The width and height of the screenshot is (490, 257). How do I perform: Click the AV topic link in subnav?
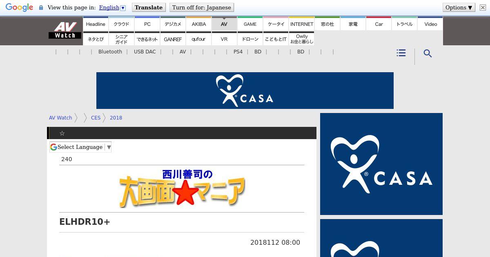click(x=183, y=52)
